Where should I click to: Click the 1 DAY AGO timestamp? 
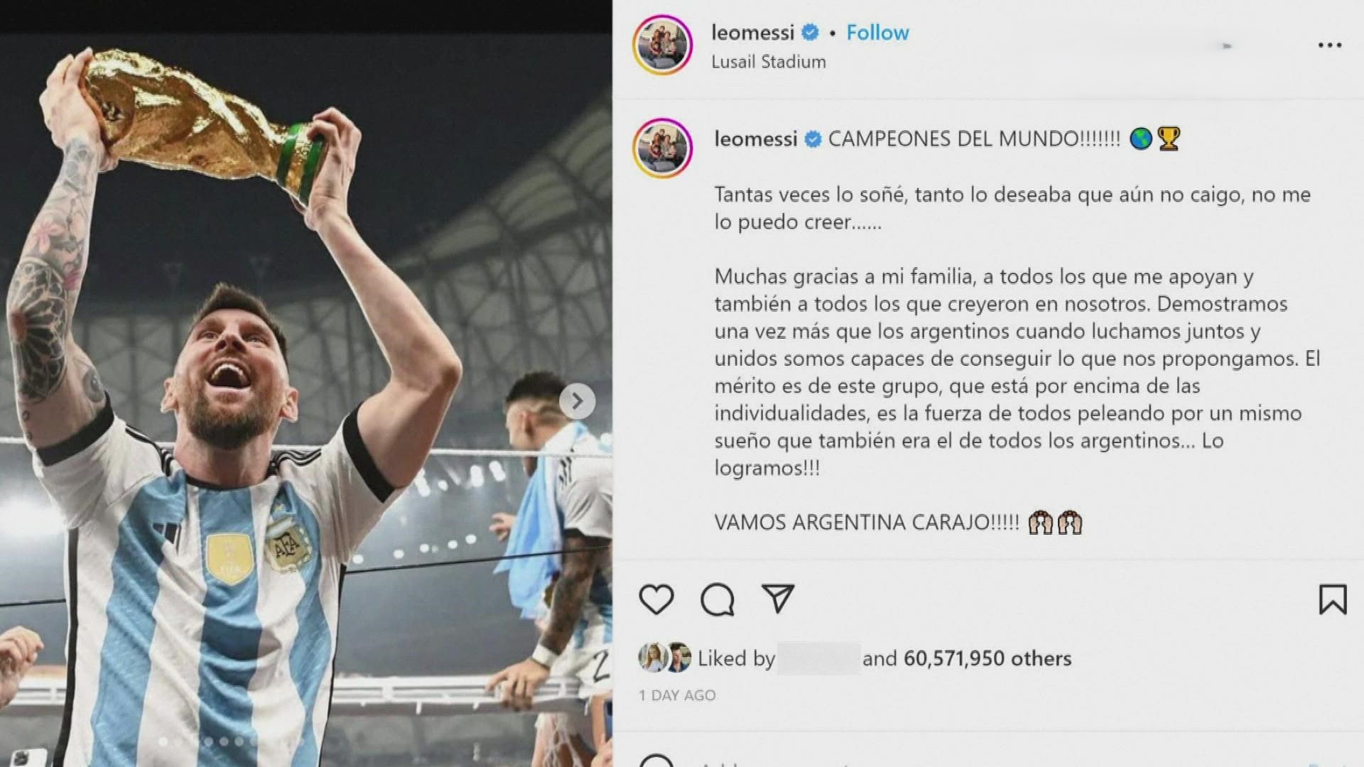[x=677, y=695]
